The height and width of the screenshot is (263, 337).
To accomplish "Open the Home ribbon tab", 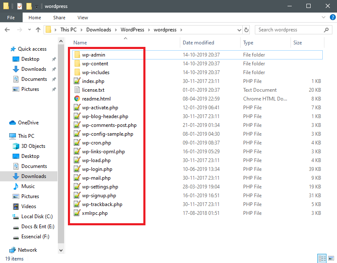I will [35, 18].
